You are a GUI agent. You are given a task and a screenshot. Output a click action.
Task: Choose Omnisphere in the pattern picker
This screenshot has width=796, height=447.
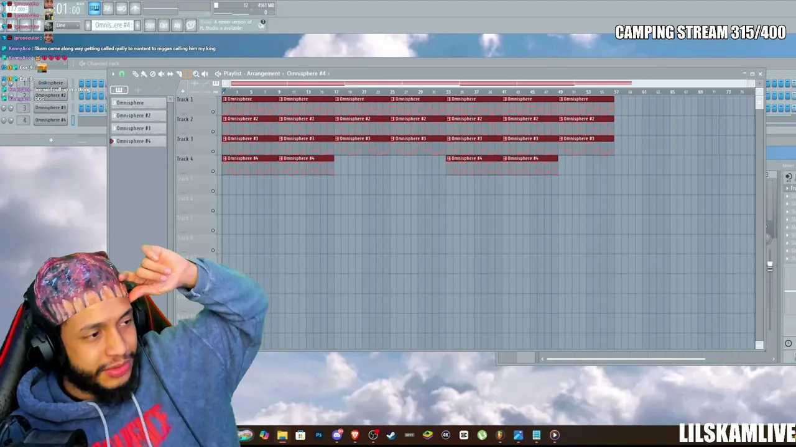click(x=139, y=102)
